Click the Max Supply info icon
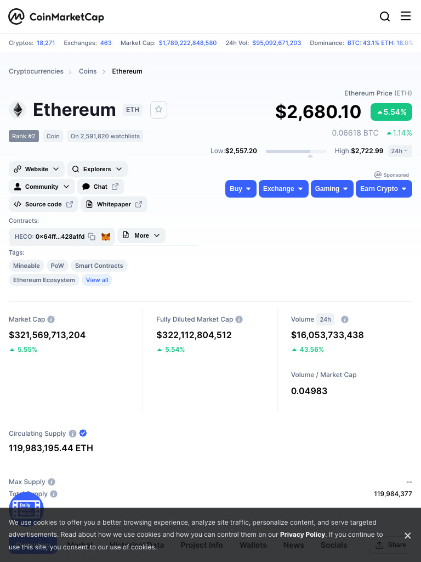 click(52, 482)
